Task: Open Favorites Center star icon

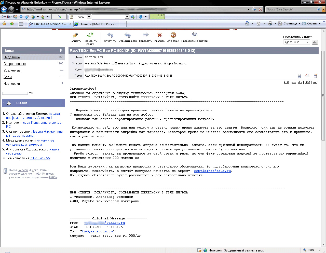Action: coord(4,24)
